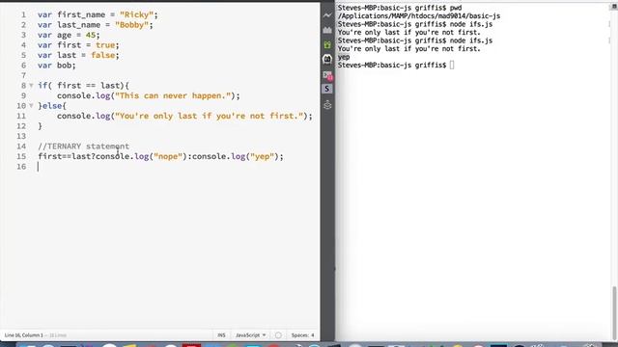Screen dimensions: 618x347
Task: Click 'var bob;' on line 6
Action: [57, 66]
